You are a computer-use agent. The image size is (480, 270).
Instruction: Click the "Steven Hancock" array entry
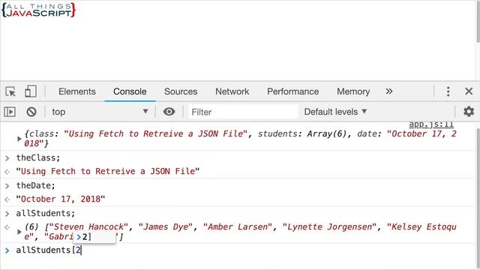88,226
